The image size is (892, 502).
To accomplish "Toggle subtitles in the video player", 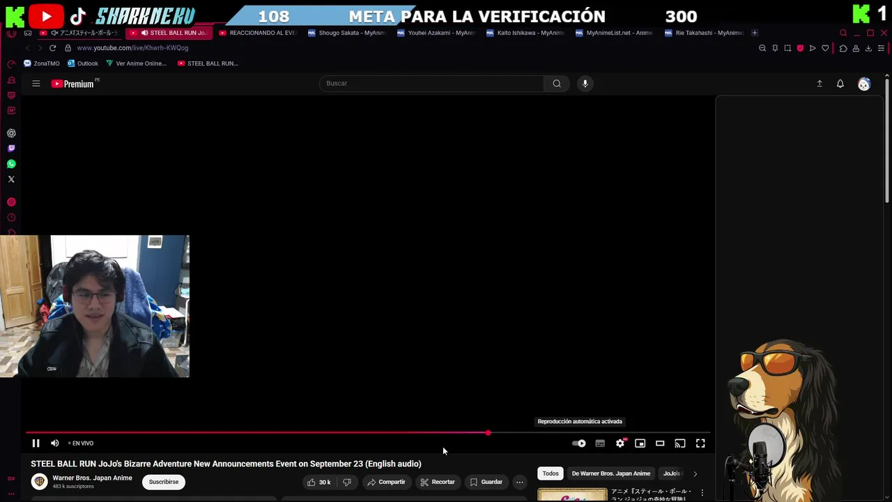I will (x=600, y=443).
